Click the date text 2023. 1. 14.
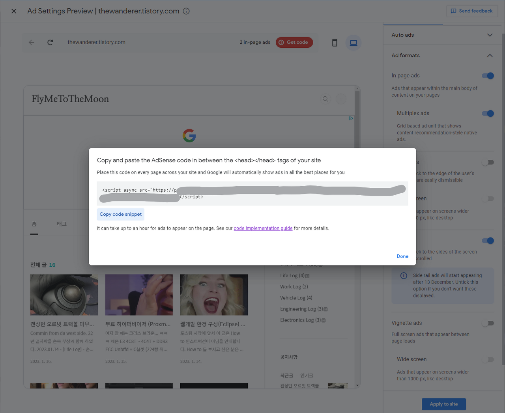Viewport: 505px width, 413px height. click(191, 361)
